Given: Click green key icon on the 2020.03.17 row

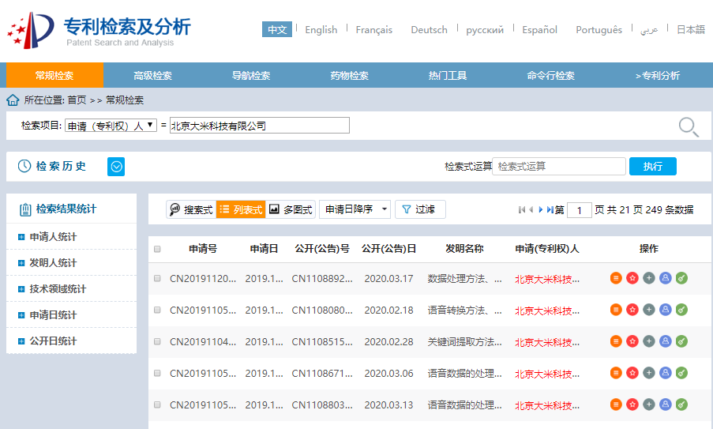Looking at the screenshot, I should [681, 278].
